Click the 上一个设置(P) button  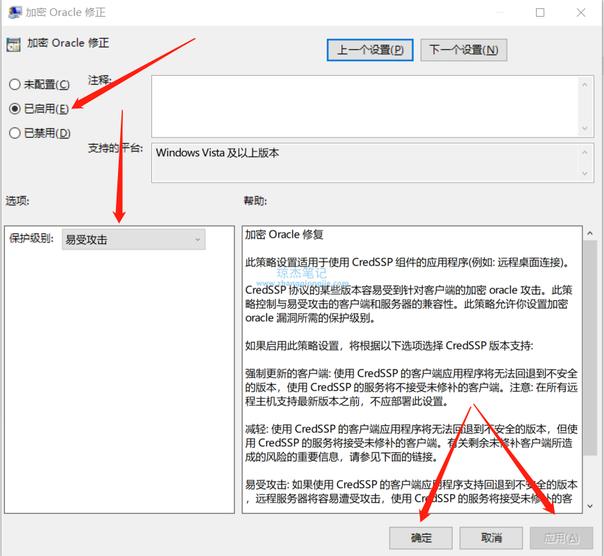click(x=370, y=50)
